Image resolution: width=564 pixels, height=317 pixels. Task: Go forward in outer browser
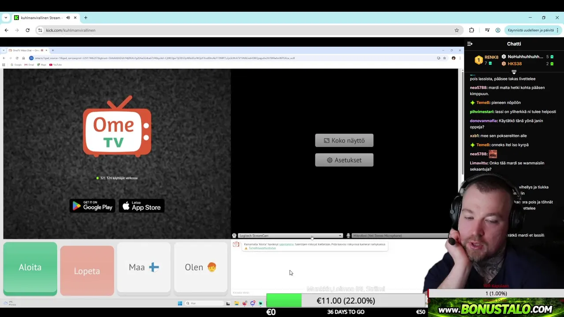pyautogui.click(x=17, y=30)
